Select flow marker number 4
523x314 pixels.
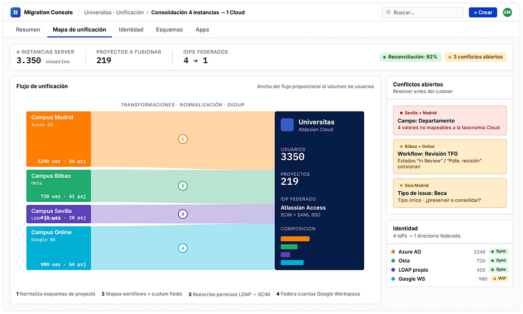click(183, 248)
